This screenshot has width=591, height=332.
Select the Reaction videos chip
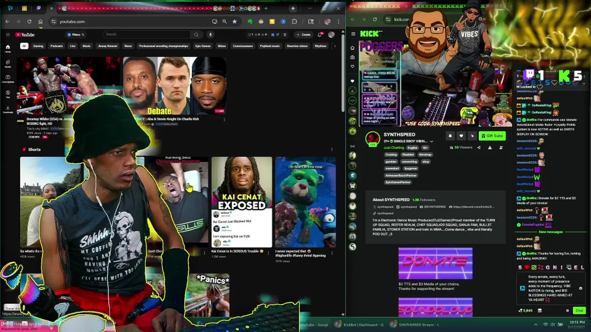(x=297, y=46)
